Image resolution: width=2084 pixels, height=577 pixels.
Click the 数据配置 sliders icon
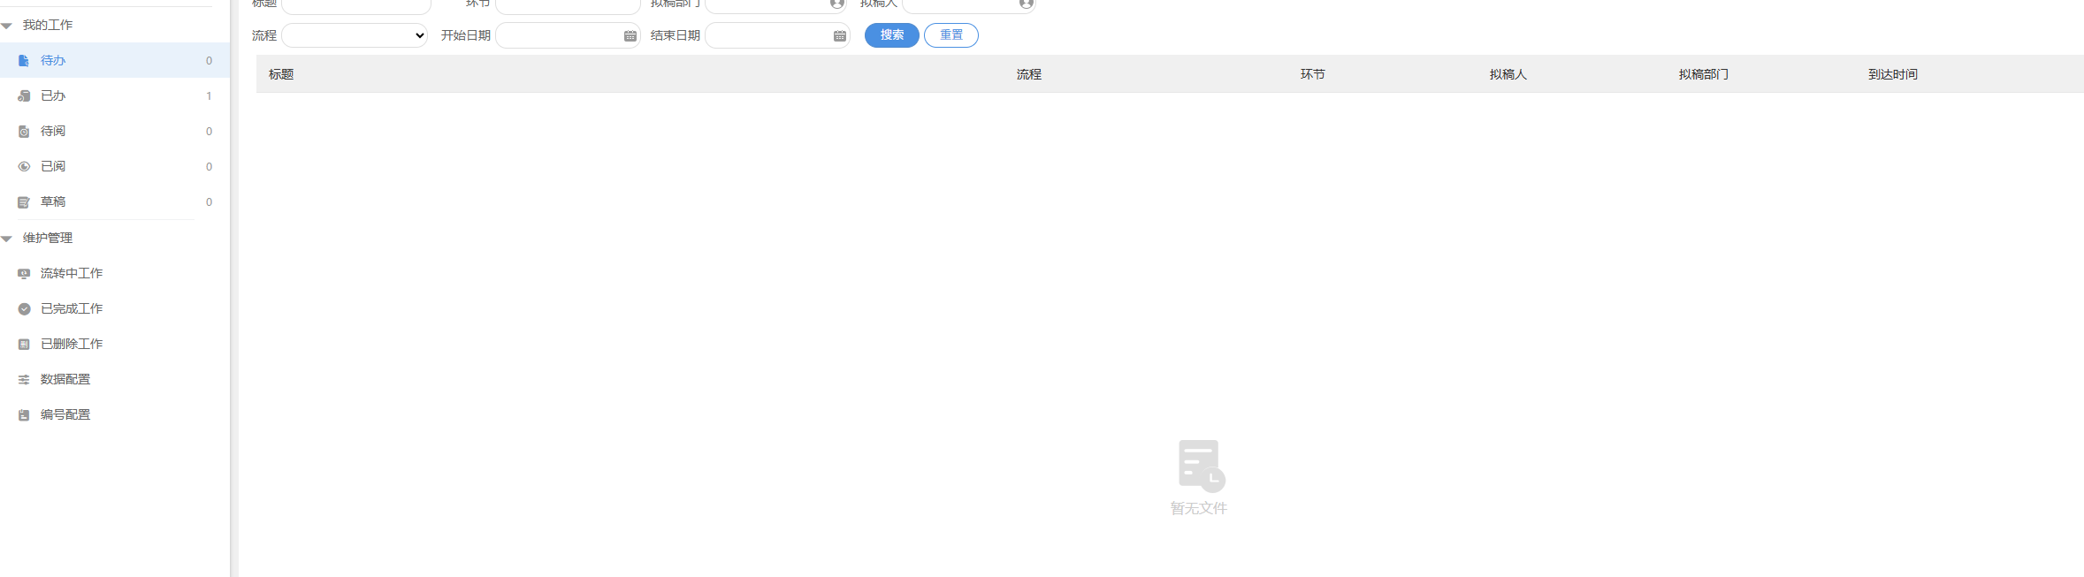(24, 380)
